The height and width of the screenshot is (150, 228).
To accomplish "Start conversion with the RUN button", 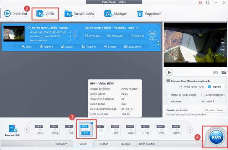I will coord(216,137).
